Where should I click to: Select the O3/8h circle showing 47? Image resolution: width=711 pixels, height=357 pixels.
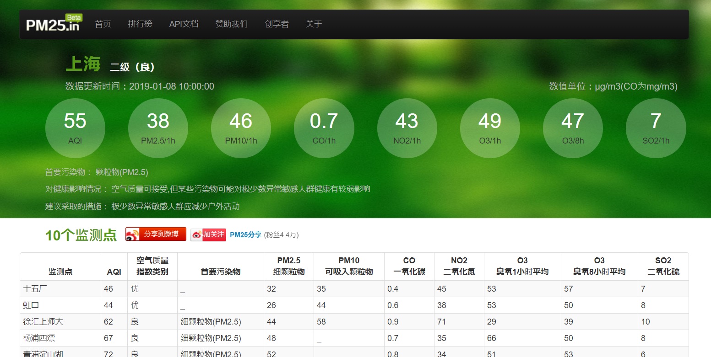[573, 128]
